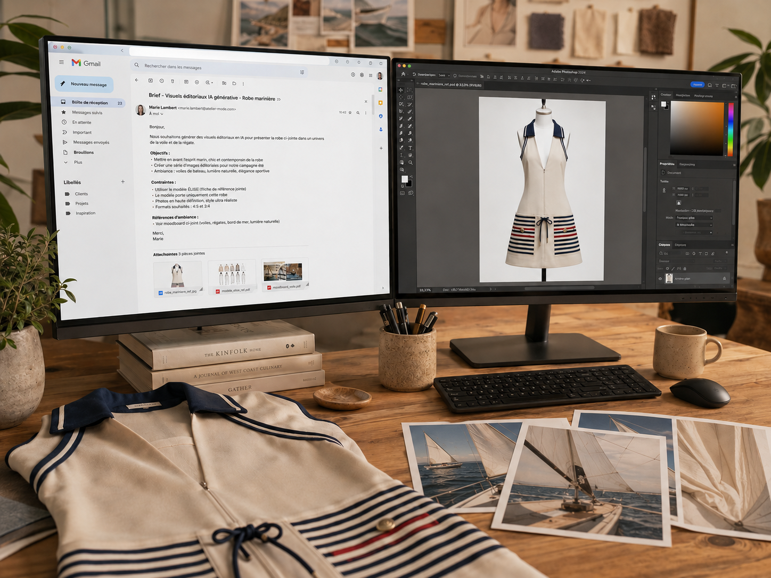
Task: Switch to the Calques tab
Action: click(x=665, y=245)
